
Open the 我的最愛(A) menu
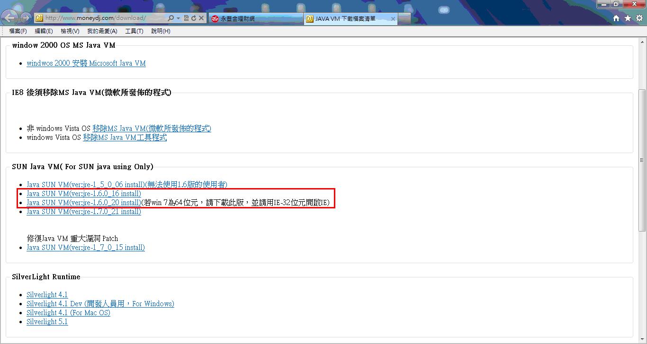(102, 31)
